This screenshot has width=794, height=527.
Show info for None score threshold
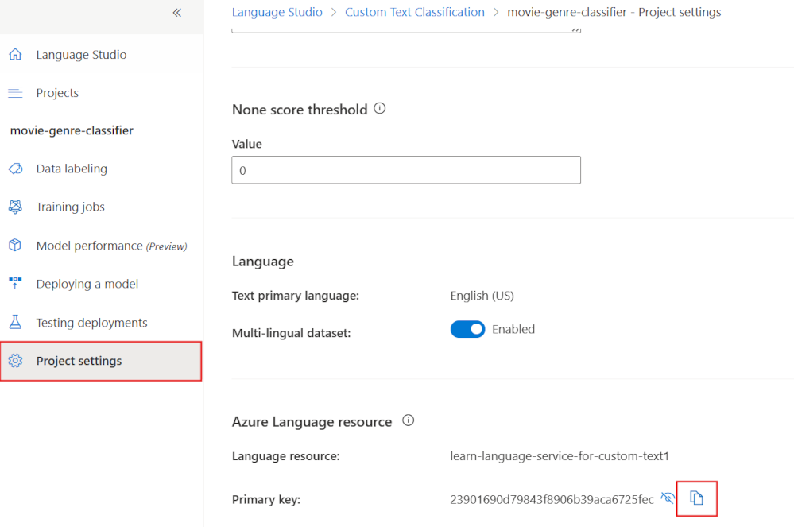pyautogui.click(x=380, y=108)
